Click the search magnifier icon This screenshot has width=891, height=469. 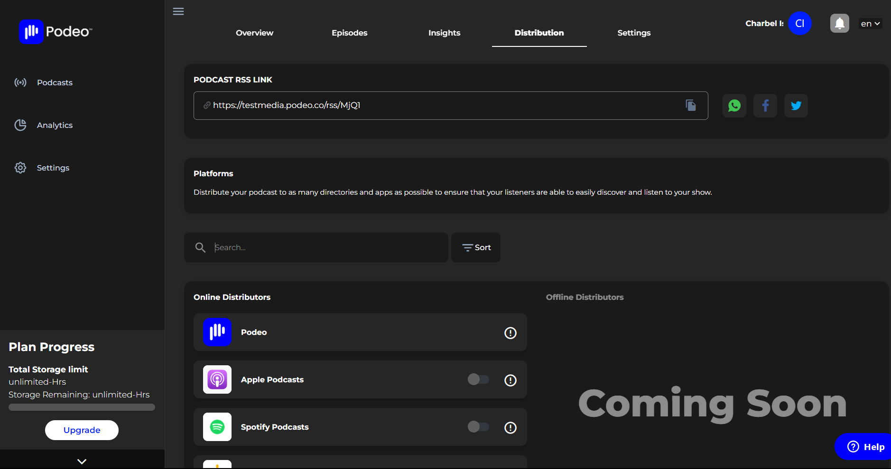tap(200, 247)
